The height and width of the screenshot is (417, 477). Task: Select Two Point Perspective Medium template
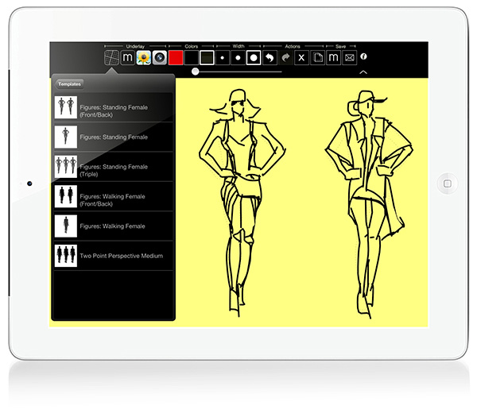[x=113, y=256]
